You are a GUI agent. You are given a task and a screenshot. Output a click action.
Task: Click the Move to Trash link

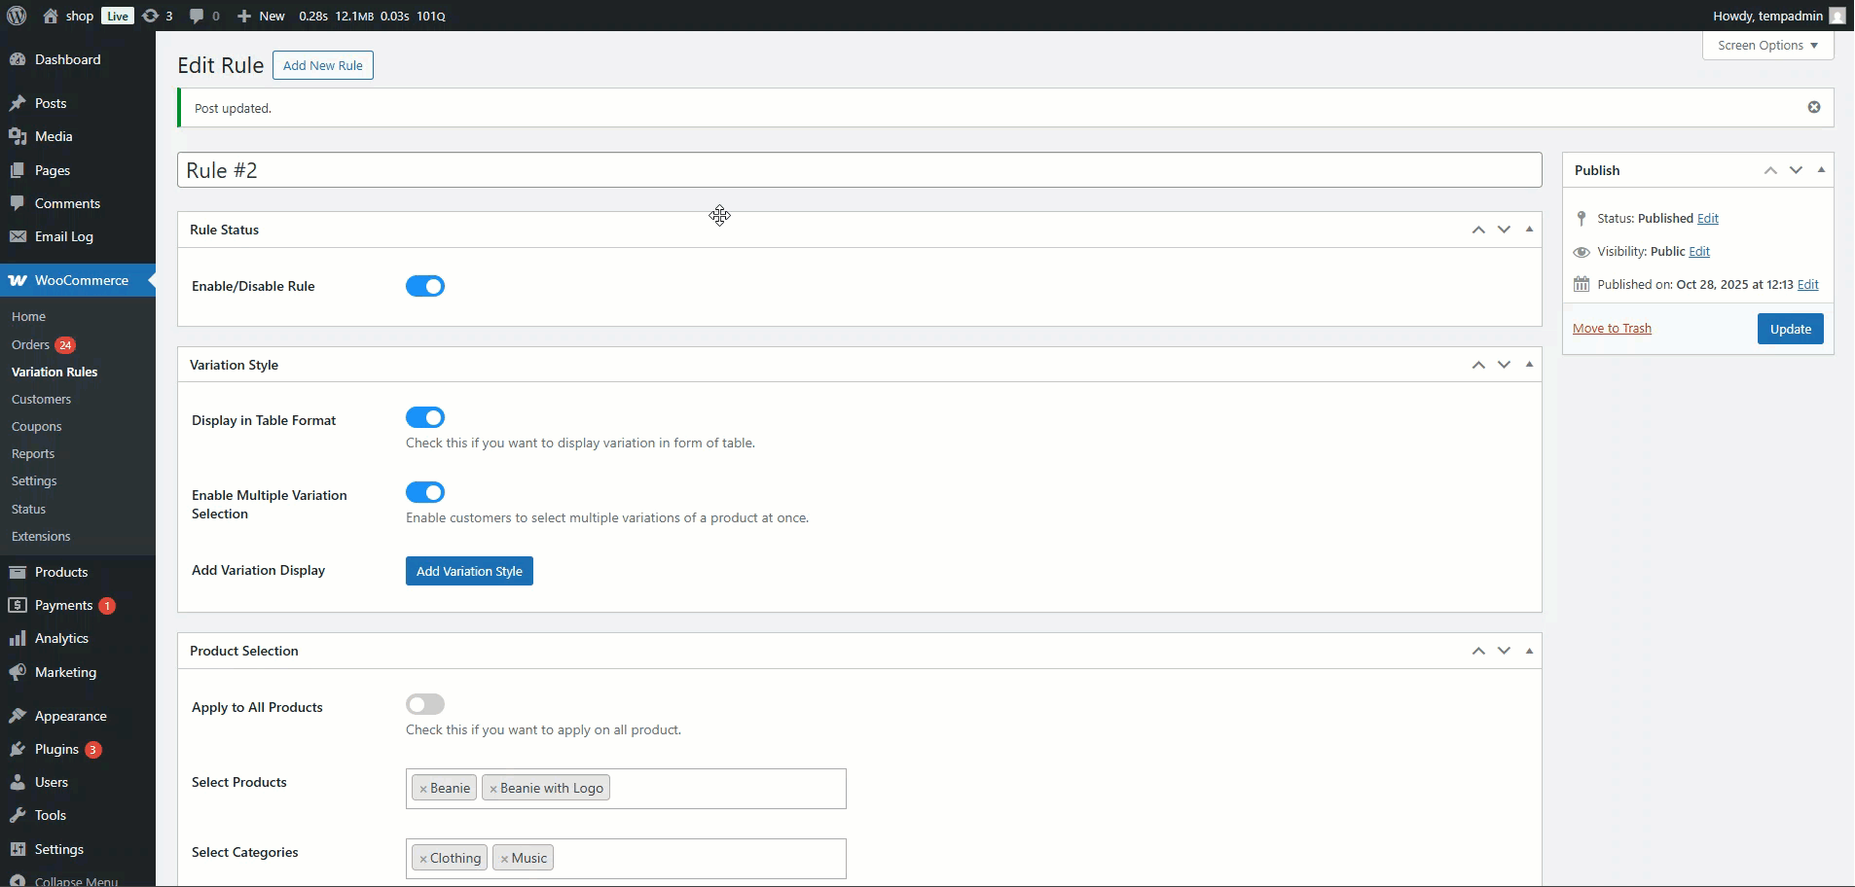[x=1612, y=329]
